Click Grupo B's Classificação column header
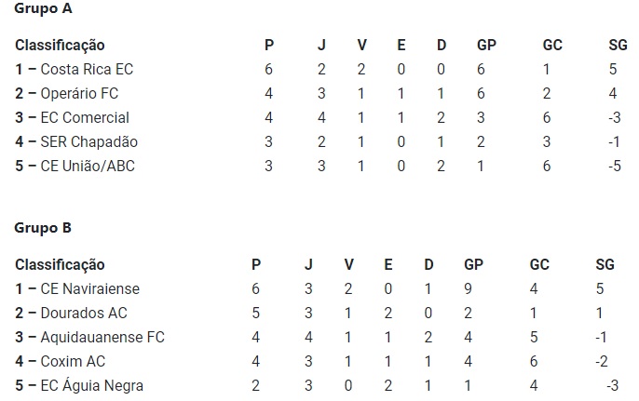The image size is (639, 401). tap(60, 264)
